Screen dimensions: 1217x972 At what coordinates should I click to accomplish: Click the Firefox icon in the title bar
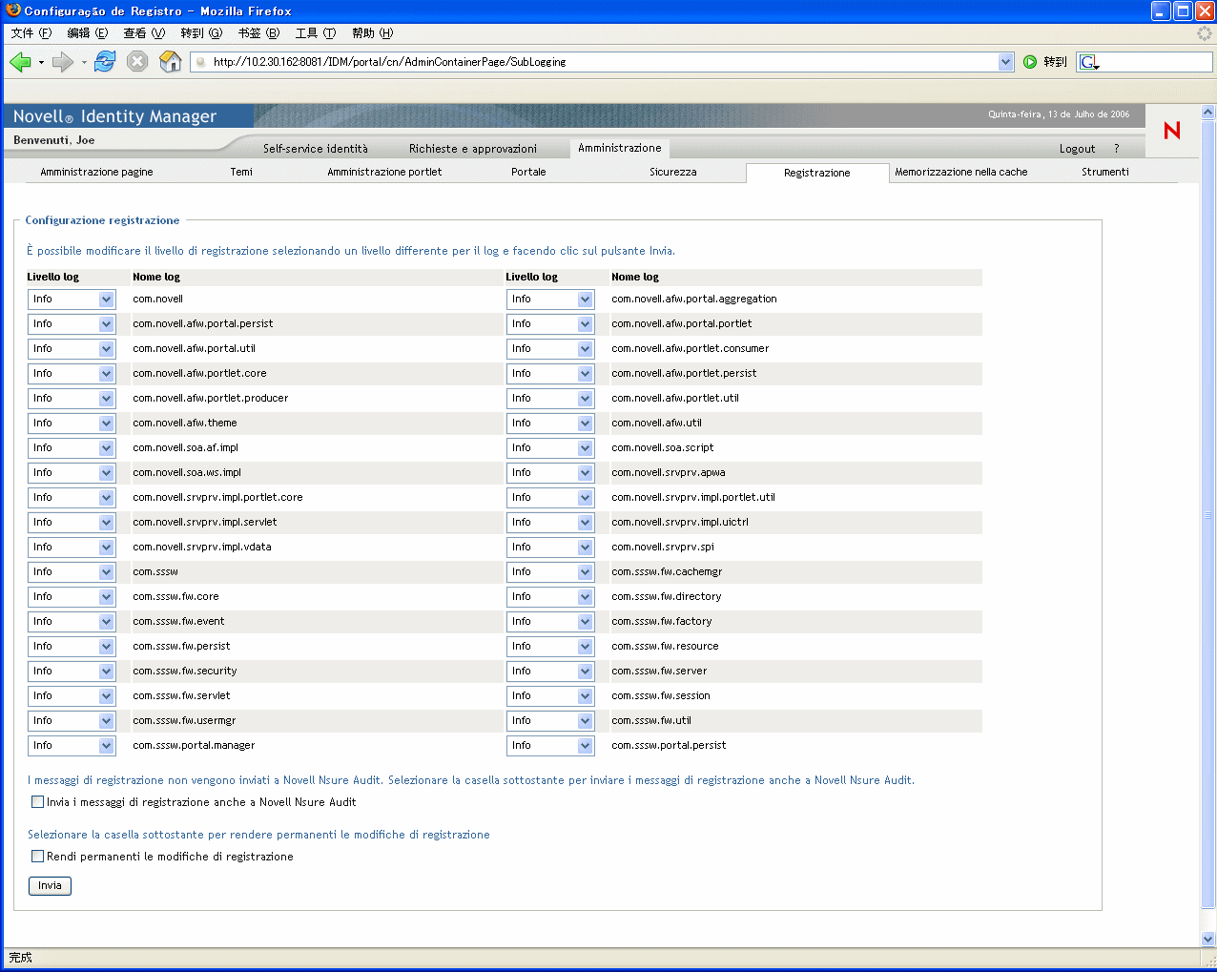coord(12,10)
